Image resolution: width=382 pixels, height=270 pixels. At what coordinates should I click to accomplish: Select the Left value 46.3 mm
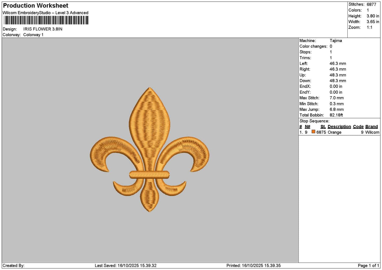click(x=338, y=63)
